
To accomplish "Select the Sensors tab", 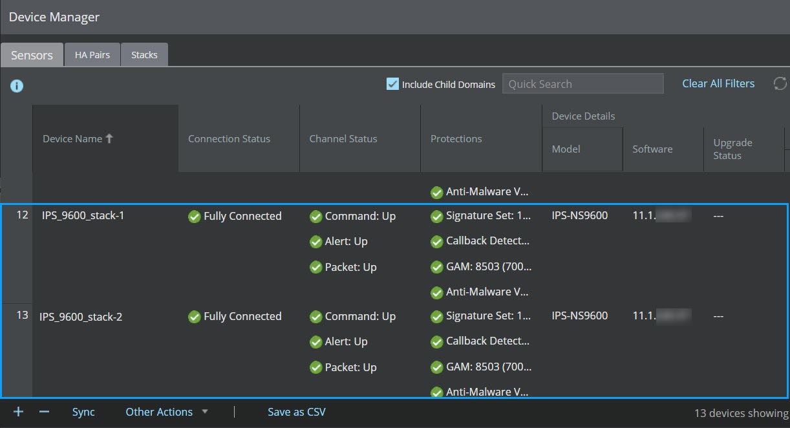I will click(32, 55).
